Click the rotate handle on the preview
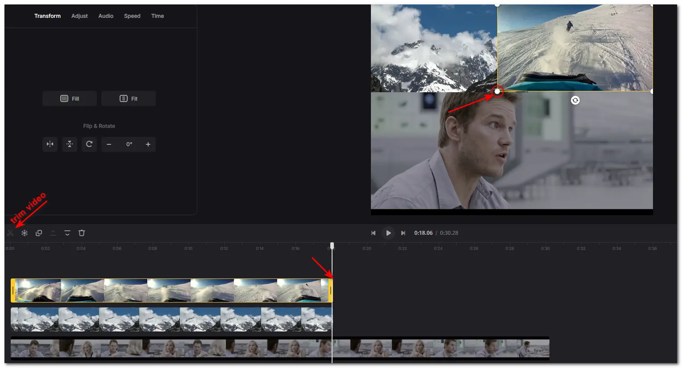This screenshot has height=368, width=682. point(575,100)
